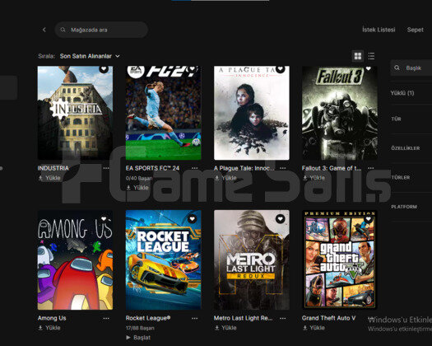
Task: Click Yükle to install INDUSTRIA
Action: [x=49, y=178]
